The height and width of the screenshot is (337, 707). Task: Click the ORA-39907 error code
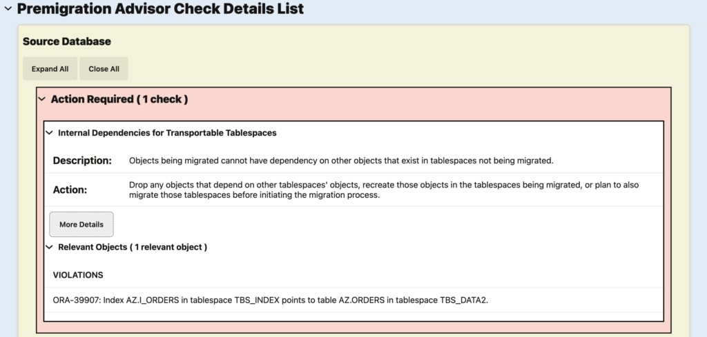pos(76,300)
